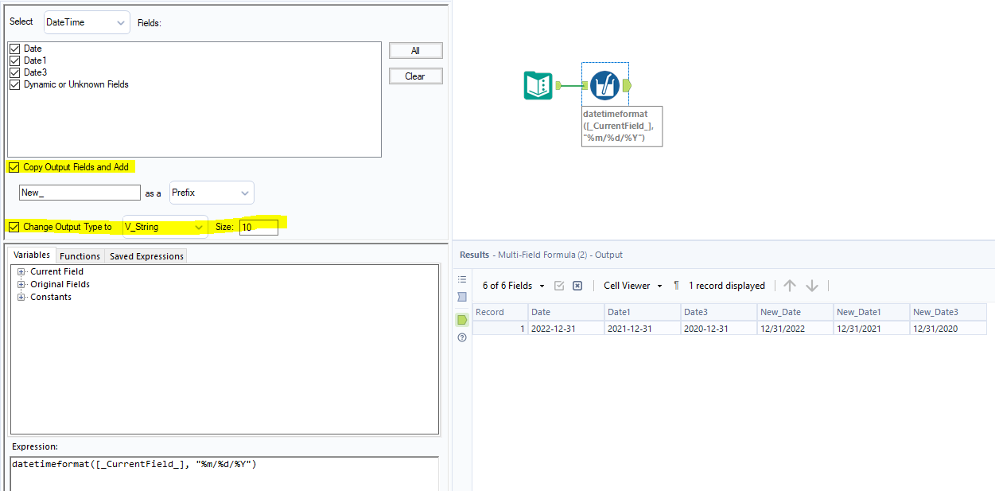The height and width of the screenshot is (491, 995).
Task: Uncheck the Date1 field checkbox
Action: click(x=14, y=60)
